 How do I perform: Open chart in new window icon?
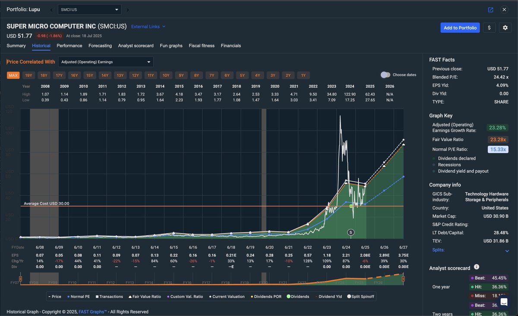click(x=490, y=9)
